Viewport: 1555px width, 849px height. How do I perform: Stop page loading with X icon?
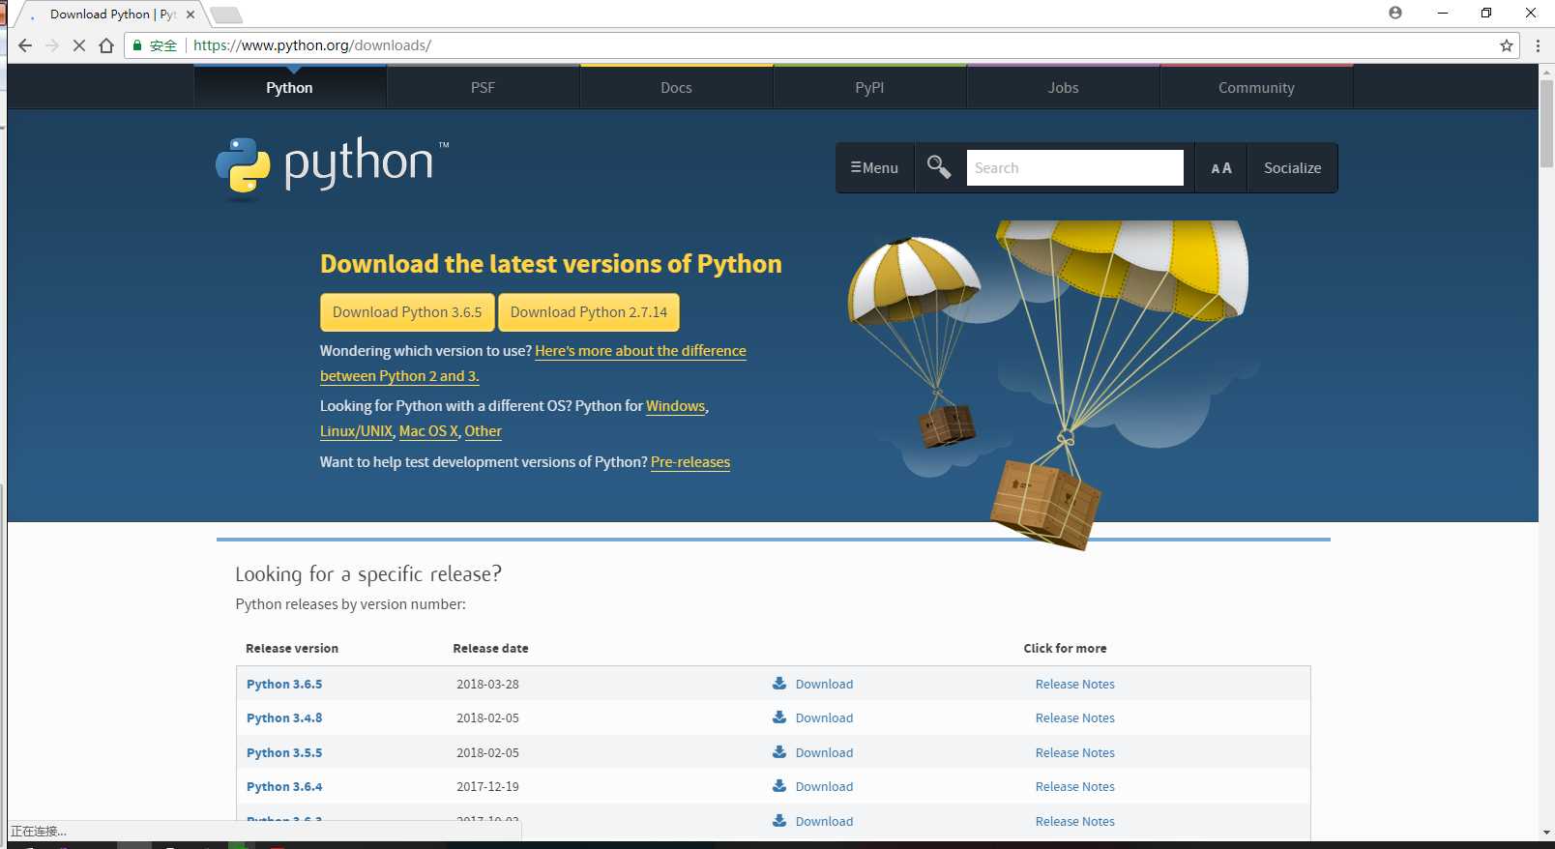coord(79,45)
